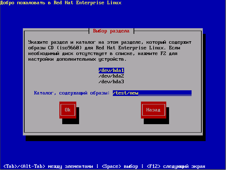Click the <Space> выбор hint in footer
Viewport: 226px width, 170px height.
[x=120, y=166]
